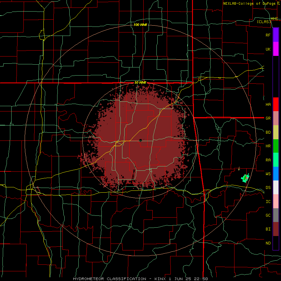The width and height of the screenshot is (281, 281).
Task: Choose the white DS legend swatch
Action: point(276,187)
